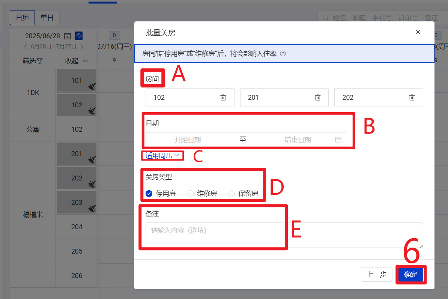Select 保留房 as the close type
448x299 pixels.
[232, 194]
